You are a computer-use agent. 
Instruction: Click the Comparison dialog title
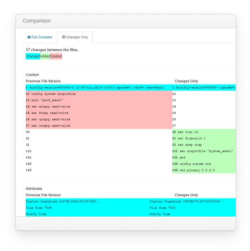pos(37,21)
